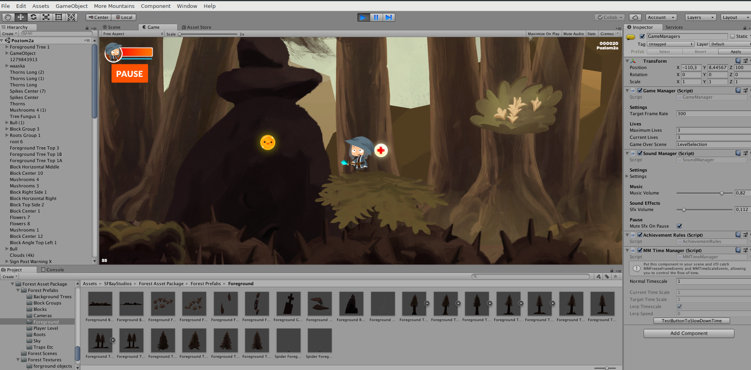Enable the Static checkbox

point(732,36)
